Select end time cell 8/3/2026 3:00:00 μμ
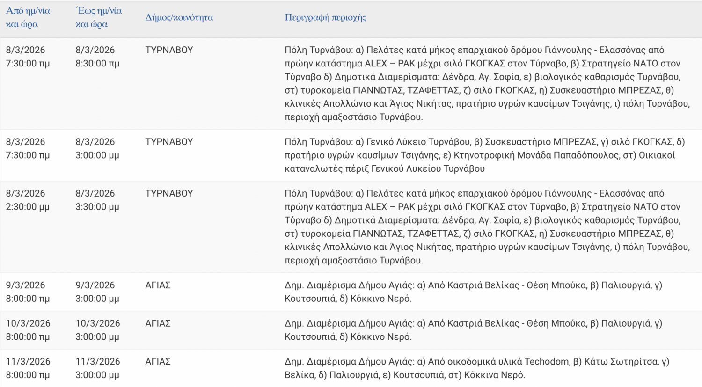 [x=97, y=148]
